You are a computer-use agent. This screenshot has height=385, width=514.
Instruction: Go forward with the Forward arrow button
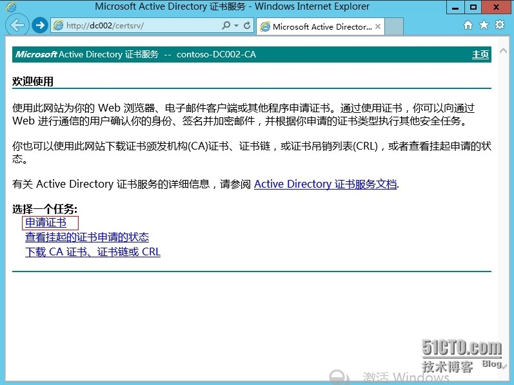pos(40,25)
